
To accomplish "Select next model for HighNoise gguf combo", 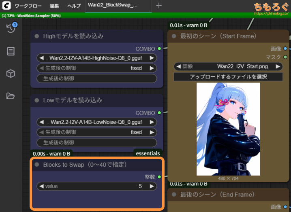I will (x=152, y=58).
